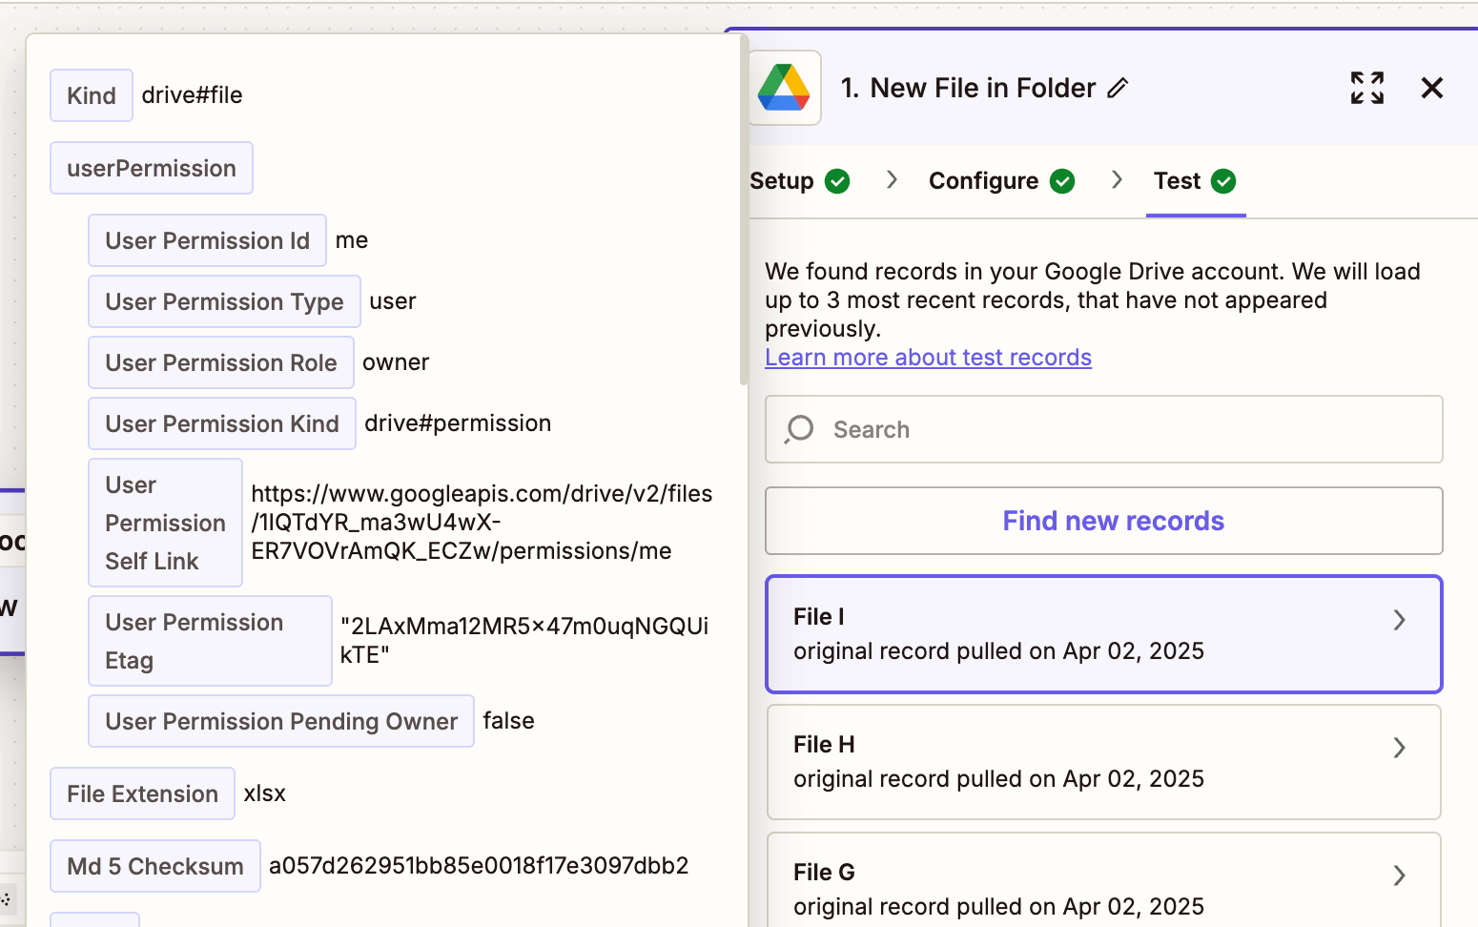Screen dimensions: 1478x927
Task: Switch to the Configure tab
Action: click(983, 180)
